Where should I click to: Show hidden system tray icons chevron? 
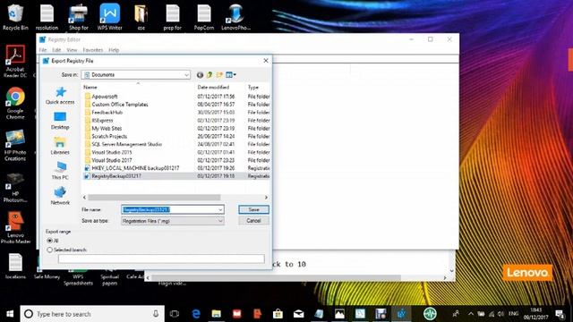pos(471,314)
